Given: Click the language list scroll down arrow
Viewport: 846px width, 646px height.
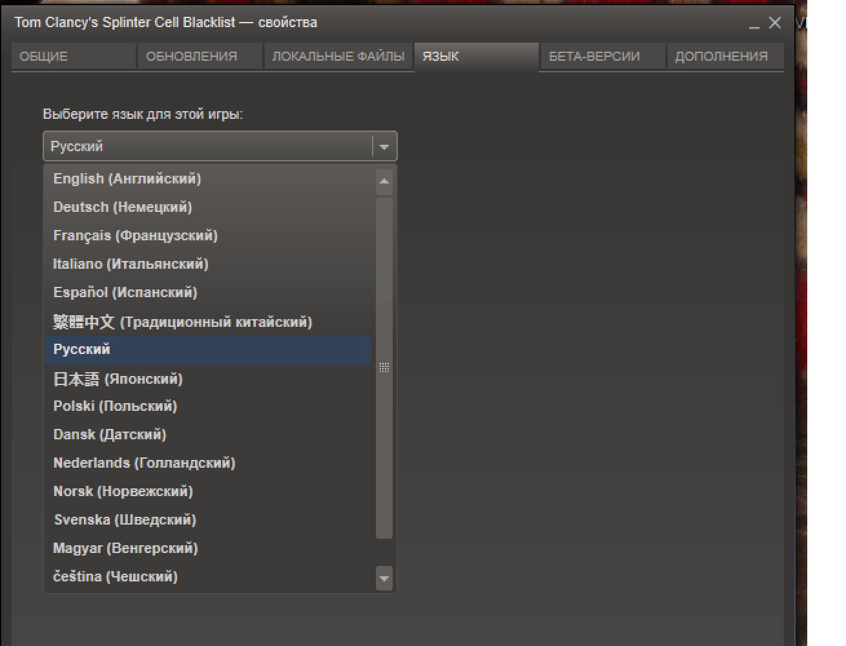Looking at the screenshot, I should (x=384, y=578).
